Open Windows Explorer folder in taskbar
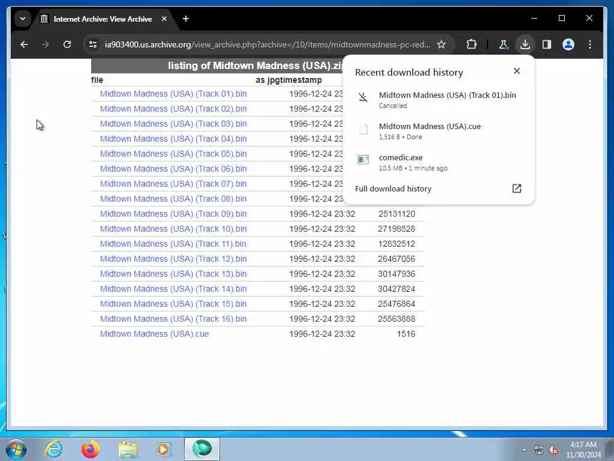This screenshot has height=461, width=614. click(x=128, y=449)
